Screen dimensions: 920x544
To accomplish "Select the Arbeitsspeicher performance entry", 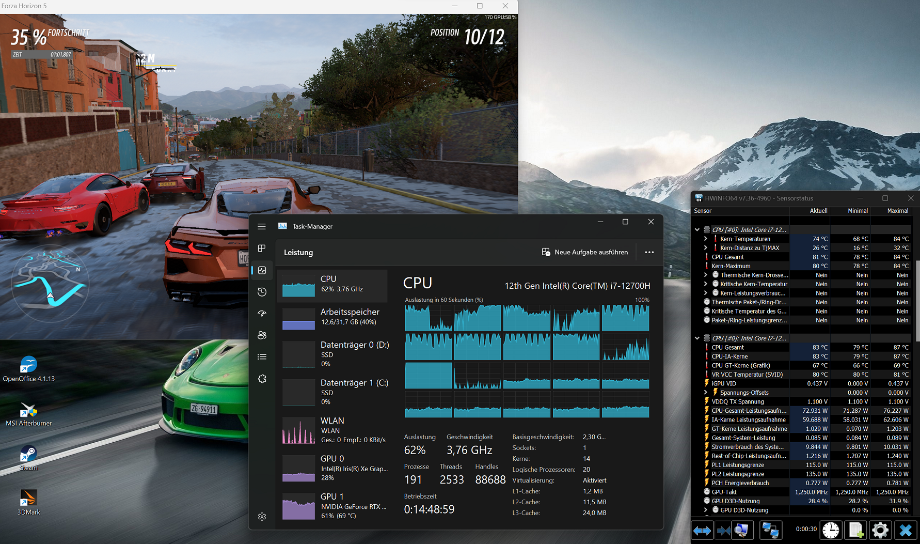I will (x=332, y=318).
